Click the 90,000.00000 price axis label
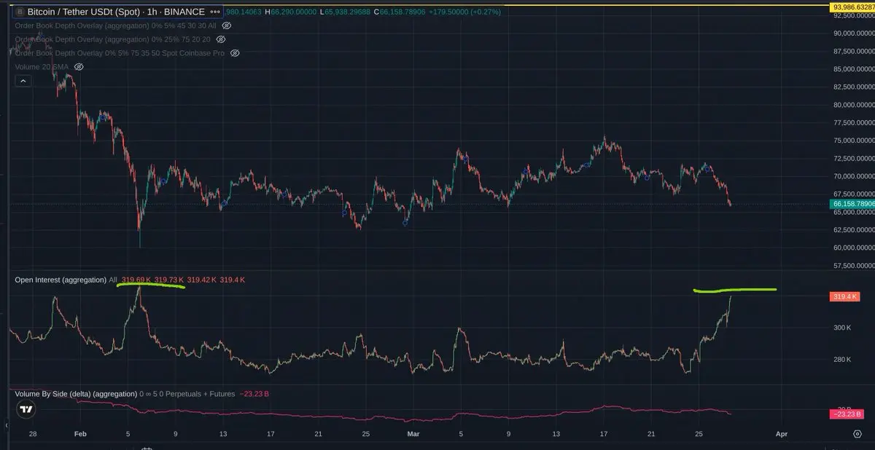This screenshot has height=450, width=875. click(852, 33)
